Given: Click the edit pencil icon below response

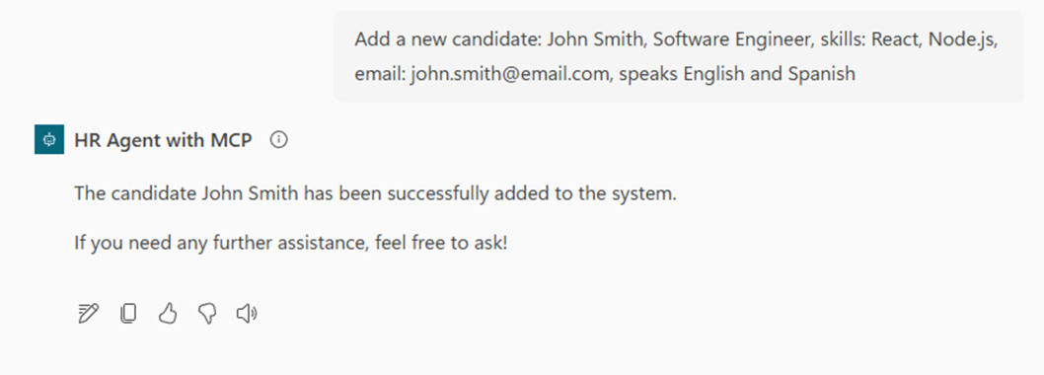Looking at the screenshot, I should pyautogui.click(x=89, y=313).
